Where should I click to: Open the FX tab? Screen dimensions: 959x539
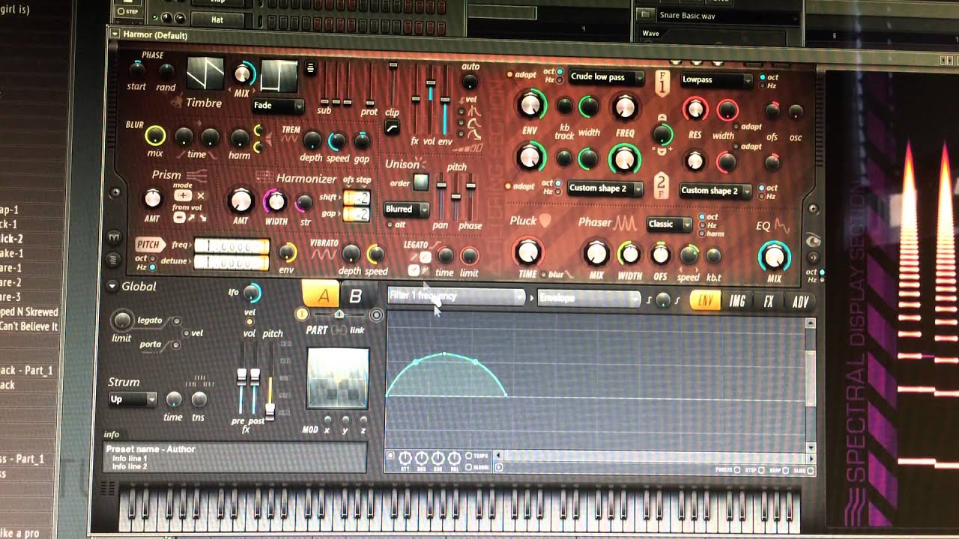click(x=769, y=302)
